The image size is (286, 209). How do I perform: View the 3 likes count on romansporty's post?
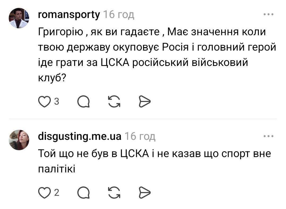pos(56,101)
